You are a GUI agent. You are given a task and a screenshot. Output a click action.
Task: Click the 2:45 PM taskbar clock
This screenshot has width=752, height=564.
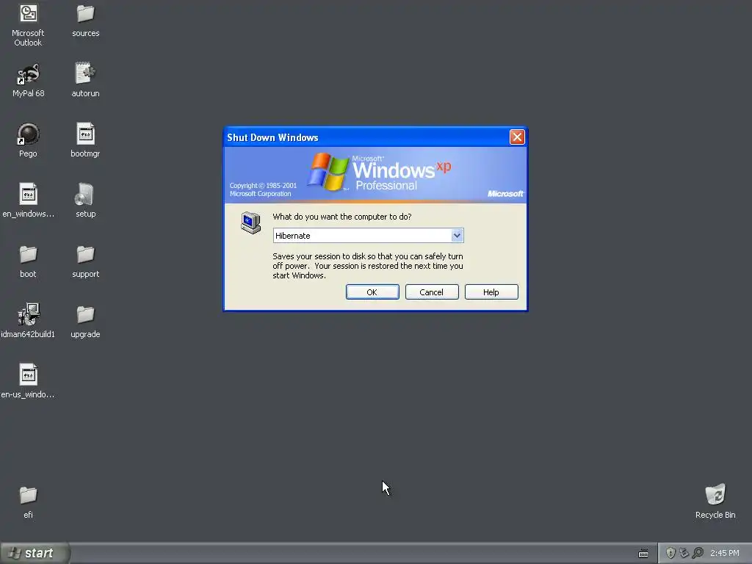[725, 553]
